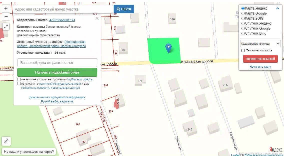Click the Не нашли участок/дом на карте button
284x156 pixels.
click(29, 151)
